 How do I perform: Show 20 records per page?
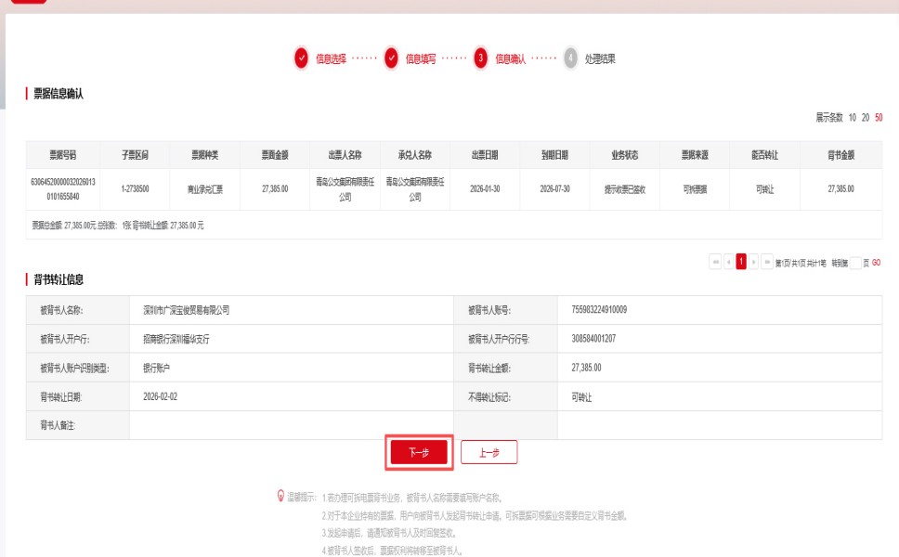click(866, 118)
